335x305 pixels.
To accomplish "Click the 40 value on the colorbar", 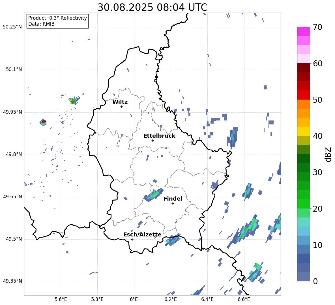I will [x=317, y=136].
